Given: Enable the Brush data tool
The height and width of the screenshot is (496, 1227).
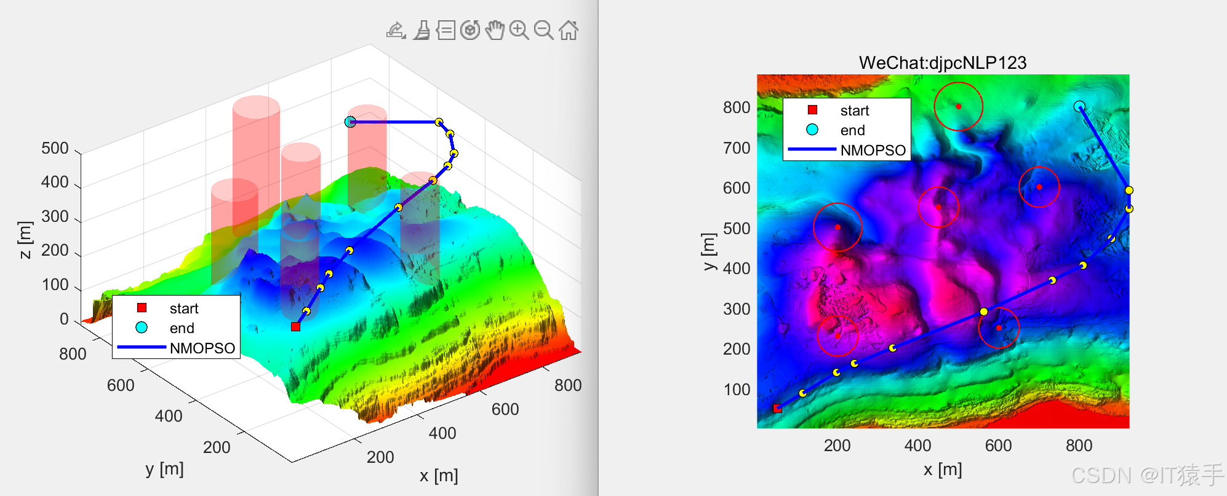Looking at the screenshot, I should point(422,30).
